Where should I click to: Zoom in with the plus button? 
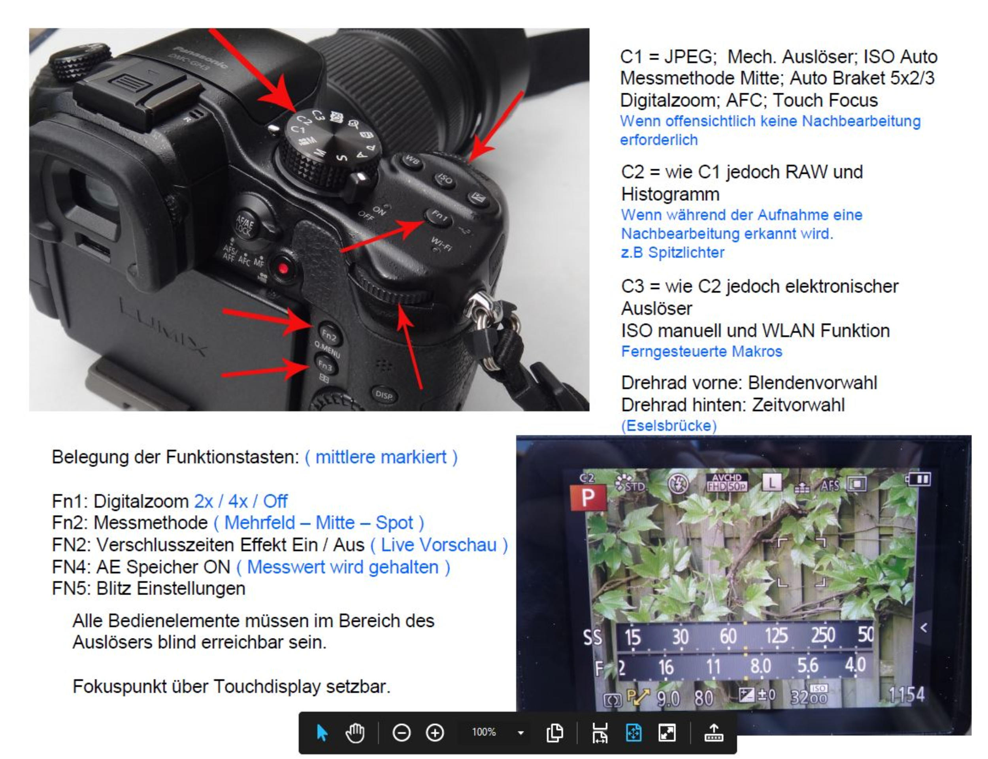coord(435,733)
